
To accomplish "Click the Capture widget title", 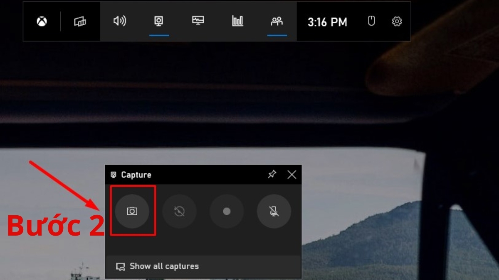I will point(136,175).
